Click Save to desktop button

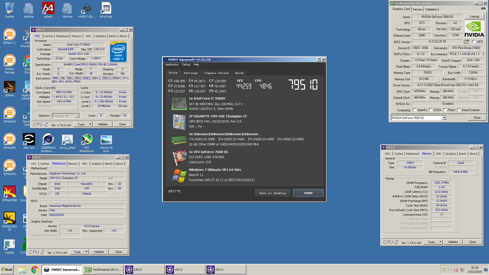273,193
